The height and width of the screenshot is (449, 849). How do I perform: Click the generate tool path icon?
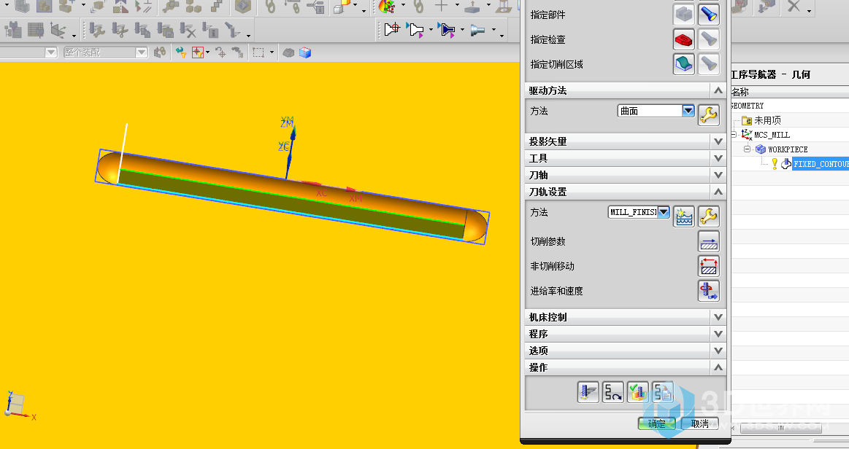click(x=588, y=392)
